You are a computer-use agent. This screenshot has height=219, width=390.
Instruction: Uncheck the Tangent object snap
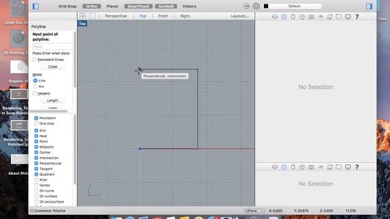(37, 169)
